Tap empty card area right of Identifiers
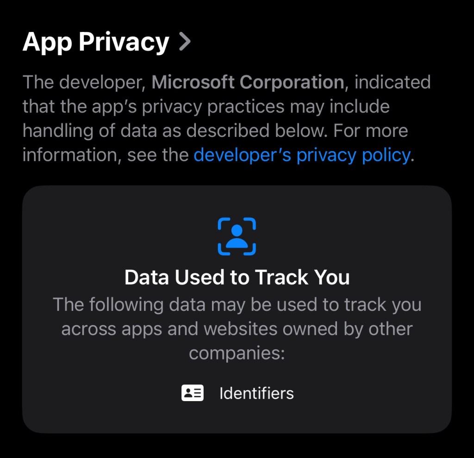474x458 pixels. pos(370,393)
